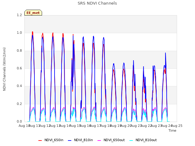Click the EE_met annotation label
195x146 pixels.
tap(33, 13)
